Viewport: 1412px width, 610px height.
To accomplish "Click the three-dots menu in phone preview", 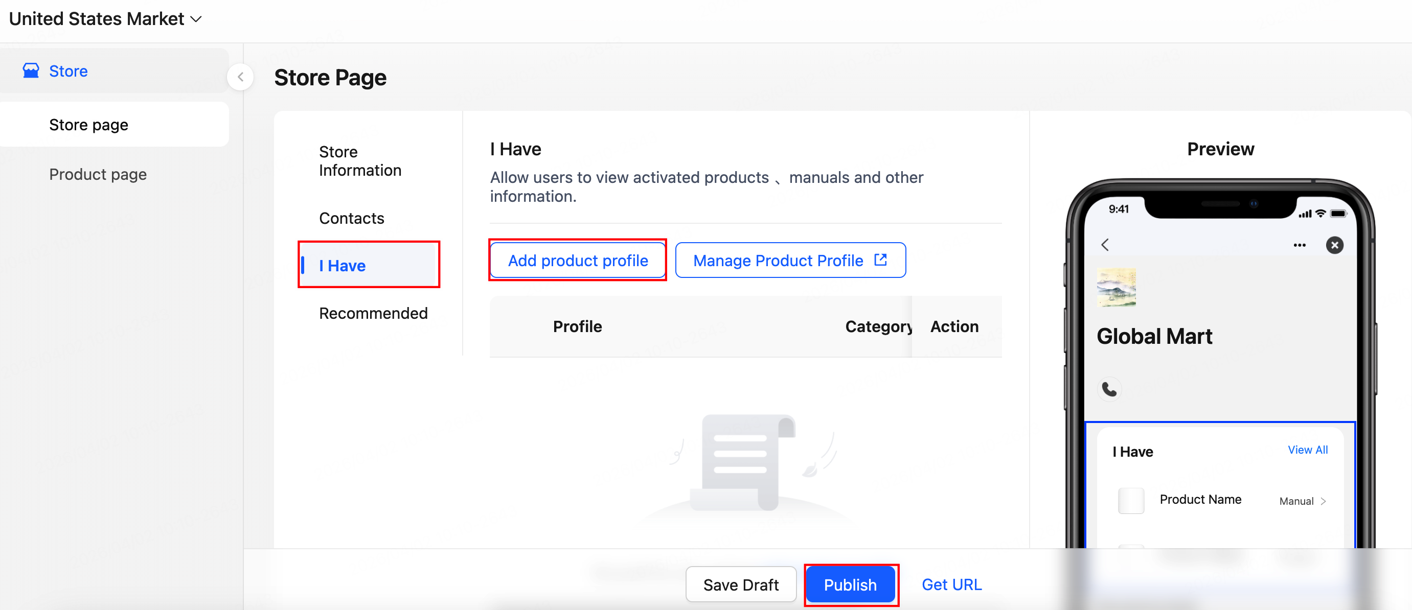I will coord(1299,245).
